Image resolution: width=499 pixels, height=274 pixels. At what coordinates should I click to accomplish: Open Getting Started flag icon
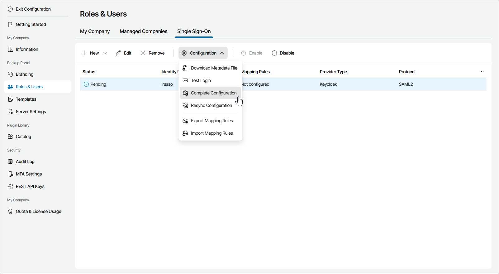pyautogui.click(x=10, y=24)
